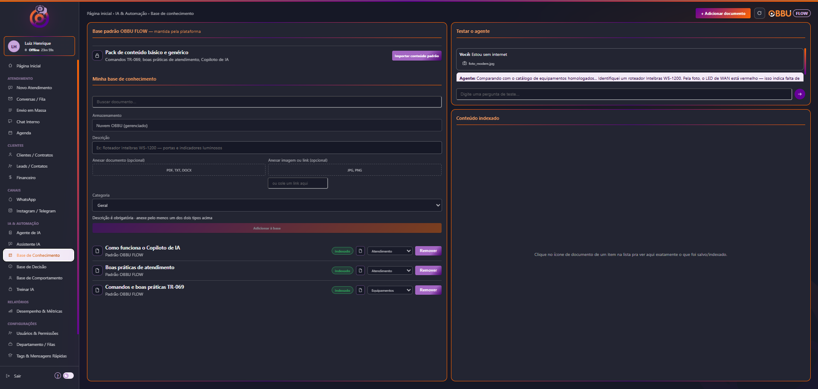Viewport: 818px width, 389px height.
Task: Click the LH user avatar
Action: click(x=14, y=46)
